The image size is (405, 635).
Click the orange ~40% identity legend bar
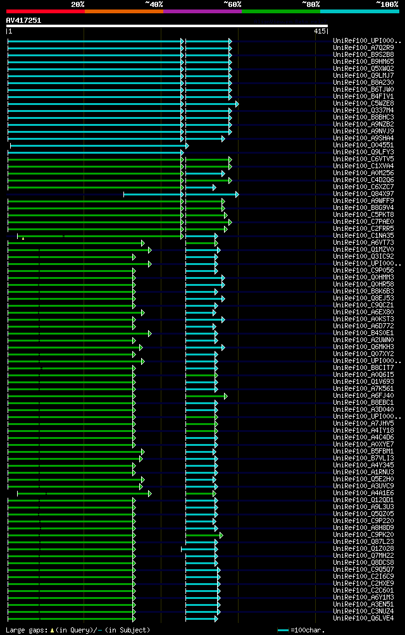[x=124, y=11]
